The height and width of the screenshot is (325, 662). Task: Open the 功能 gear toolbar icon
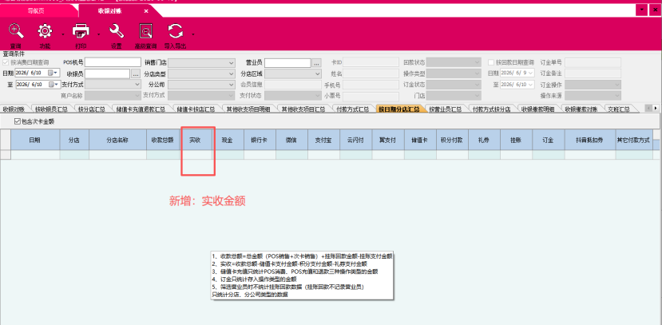pos(46,31)
